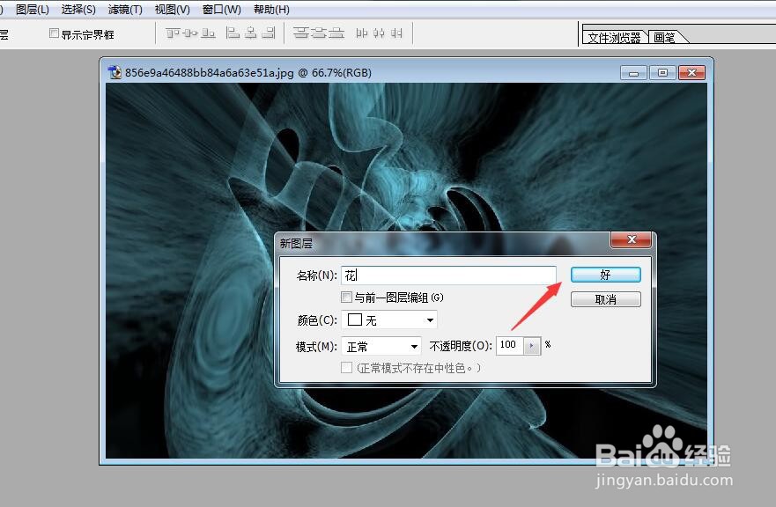Viewport: 776px width, 507px height.
Task: Click the Align Bottom Edges icon
Action: tap(209, 33)
